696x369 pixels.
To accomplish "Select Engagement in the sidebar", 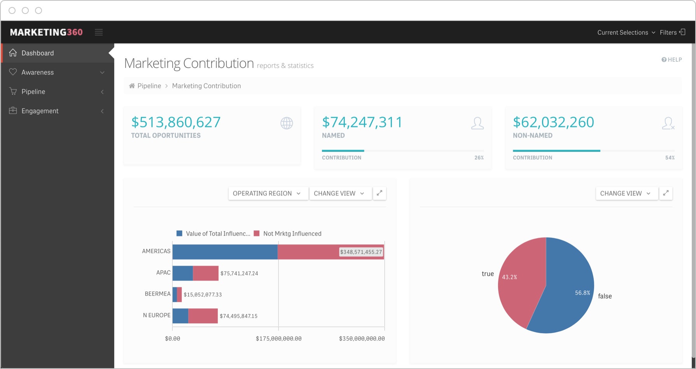I will [57, 111].
